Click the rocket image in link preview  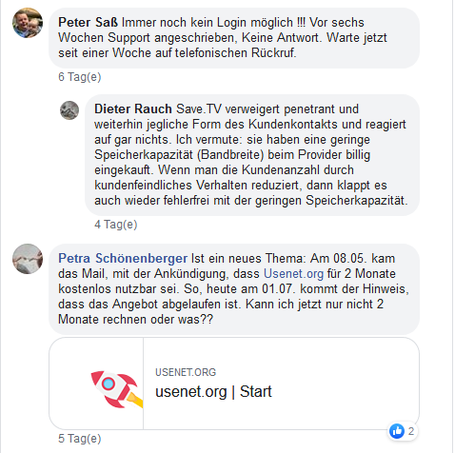click(x=116, y=389)
